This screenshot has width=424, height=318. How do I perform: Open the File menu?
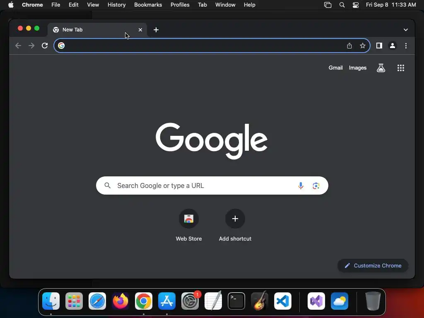[x=56, y=5]
